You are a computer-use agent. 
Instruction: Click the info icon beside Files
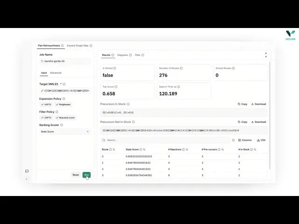pos(143,55)
